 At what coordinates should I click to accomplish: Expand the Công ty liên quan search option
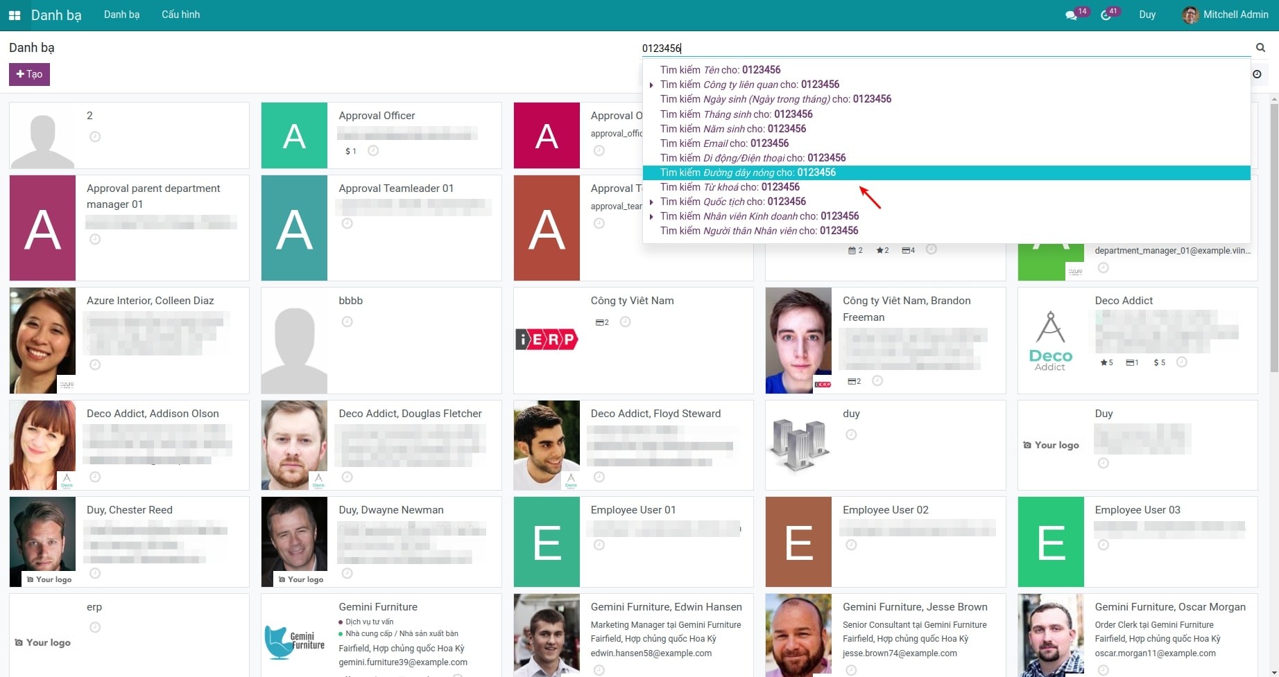point(651,85)
